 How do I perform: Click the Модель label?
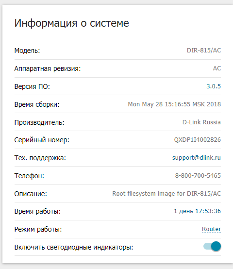point(27,50)
